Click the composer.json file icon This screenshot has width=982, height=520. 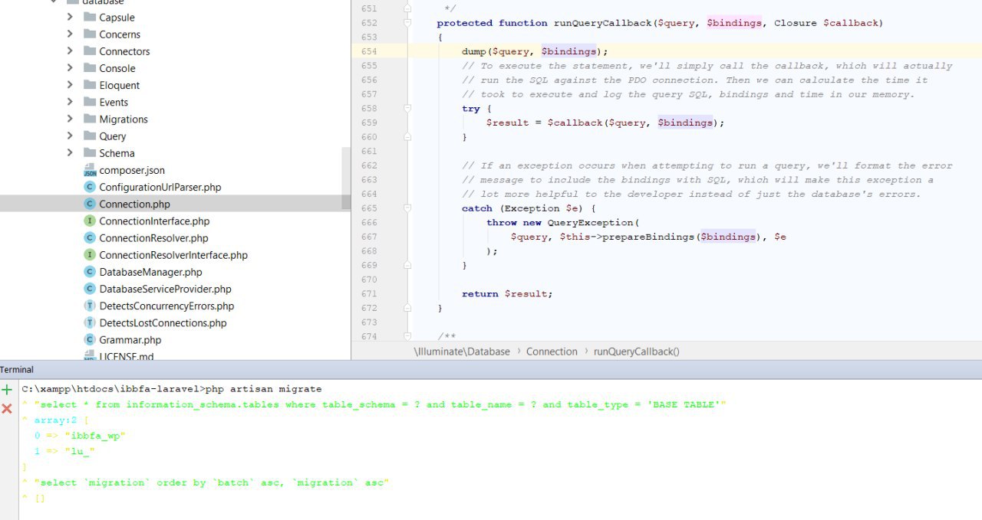pos(90,170)
